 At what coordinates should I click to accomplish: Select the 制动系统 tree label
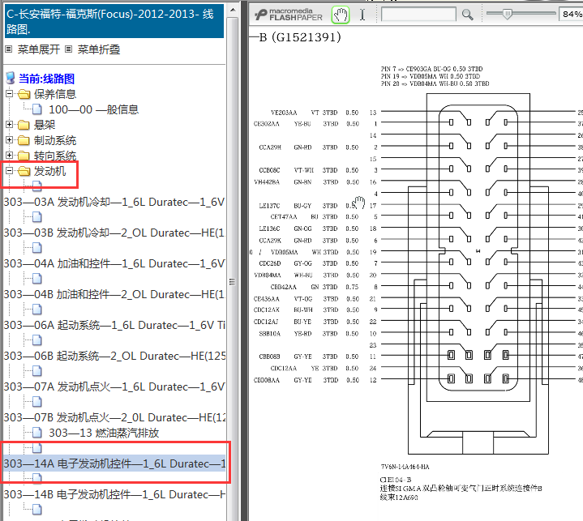[x=55, y=140]
